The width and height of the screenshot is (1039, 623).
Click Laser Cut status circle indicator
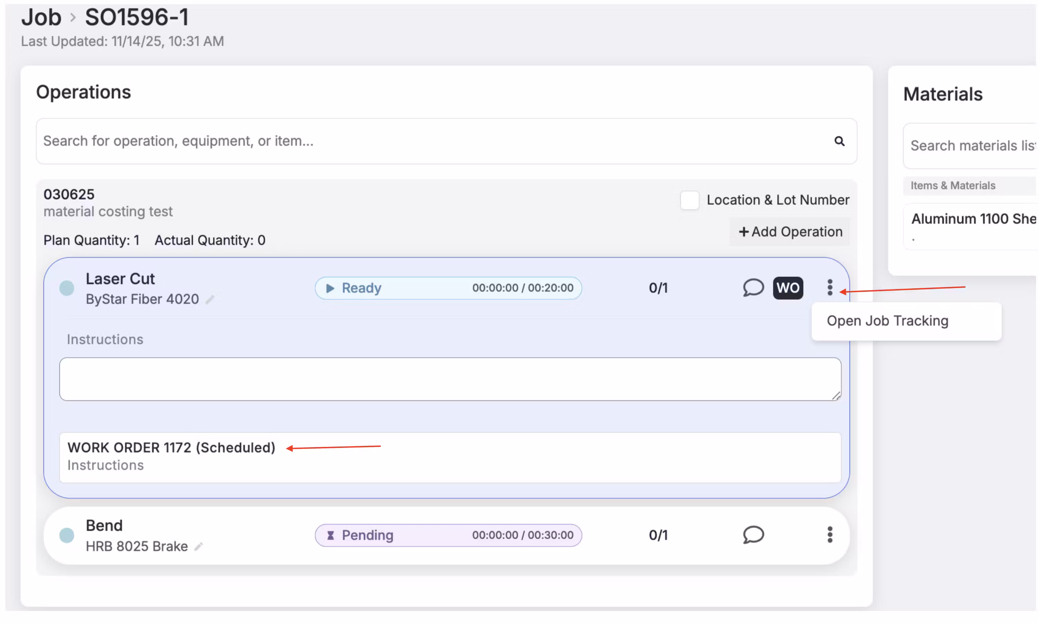pyautogui.click(x=67, y=288)
